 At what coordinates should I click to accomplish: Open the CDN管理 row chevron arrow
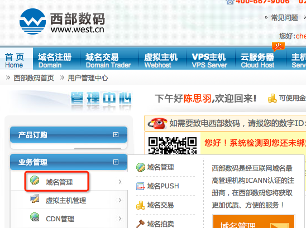(x=120, y=219)
